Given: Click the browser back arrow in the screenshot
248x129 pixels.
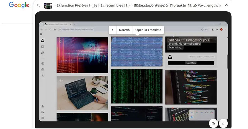Looking at the screenshot, I should (41, 29).
